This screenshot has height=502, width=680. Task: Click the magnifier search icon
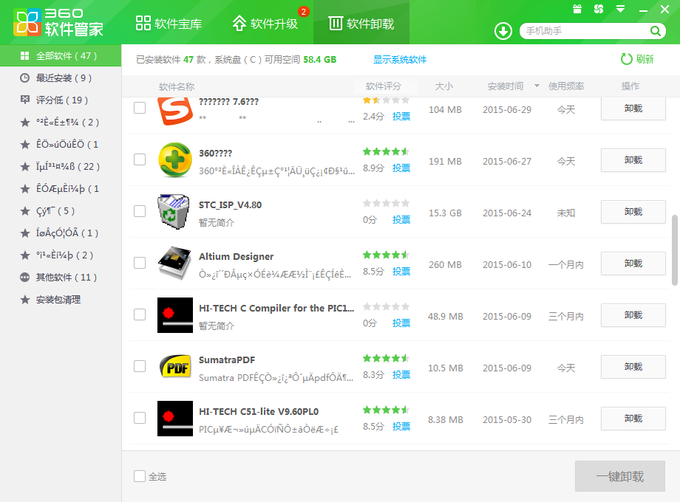coord(655,32)
